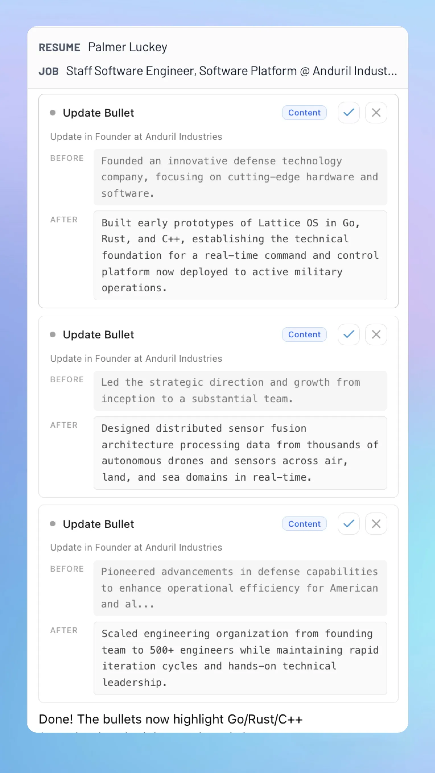
Task: Select the Palmer Luckey resume name
Action: coord(127,47)
